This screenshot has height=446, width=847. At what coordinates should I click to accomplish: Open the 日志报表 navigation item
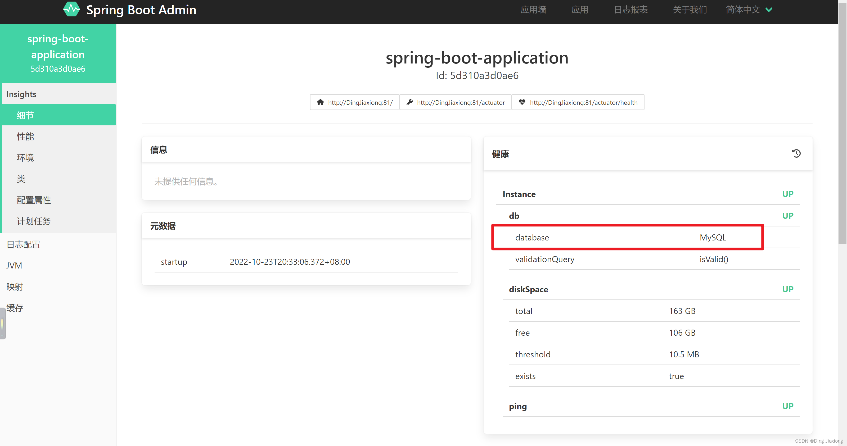tap(631, 10)
